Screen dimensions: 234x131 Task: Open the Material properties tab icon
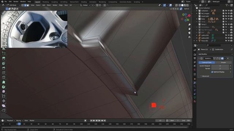195,101
